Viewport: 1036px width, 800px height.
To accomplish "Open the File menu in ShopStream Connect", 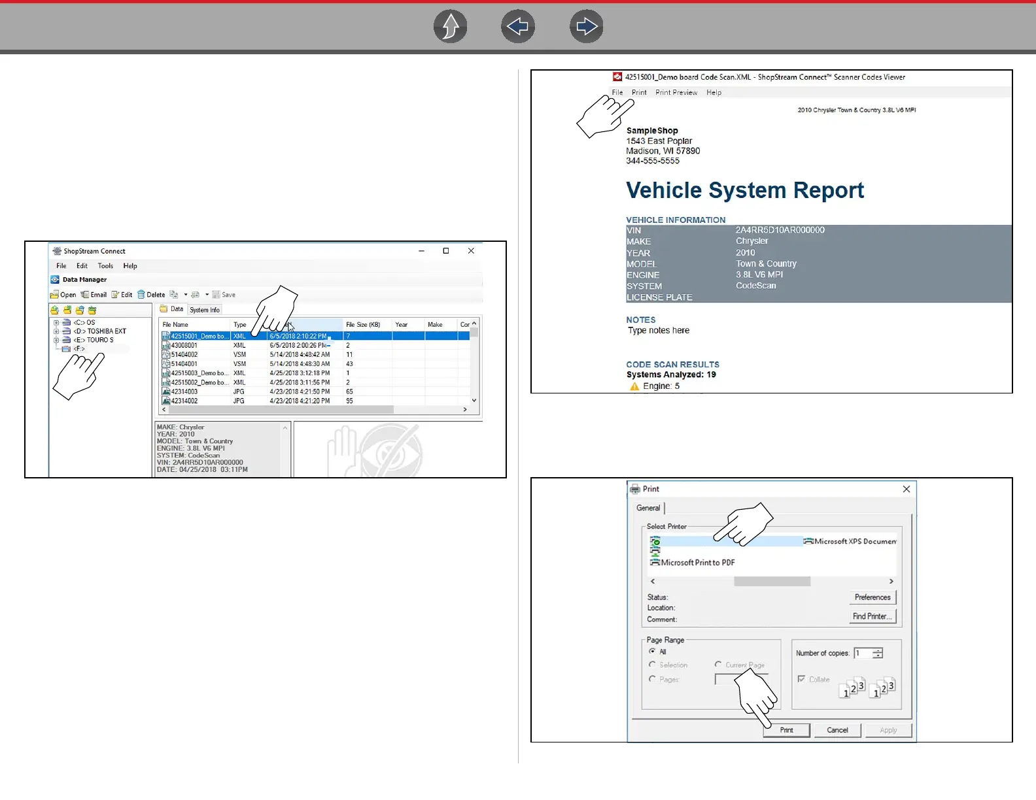I will [61, 266].
